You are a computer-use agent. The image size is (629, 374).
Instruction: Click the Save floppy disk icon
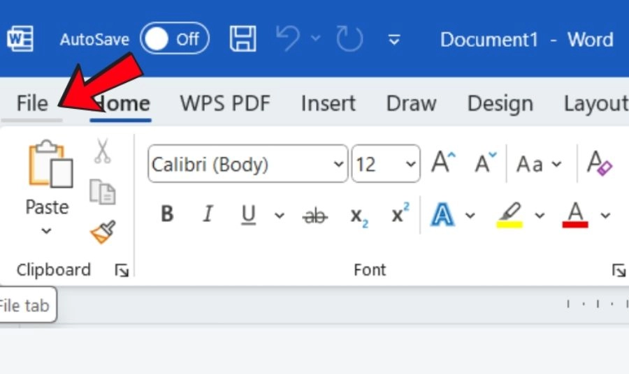pos(243,39)
